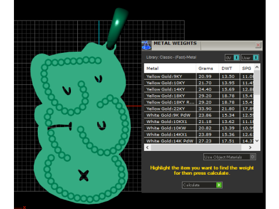Screen dimensions: 279x209
Task: Click the 33.90 grams value
Action: coord(205,109)
